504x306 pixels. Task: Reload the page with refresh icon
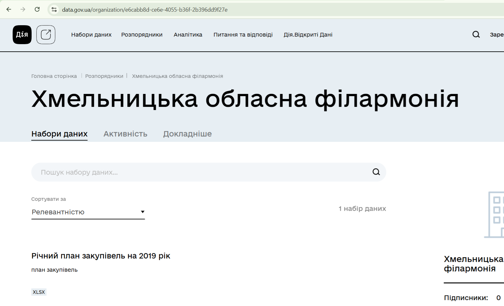(x=37, y=9)
